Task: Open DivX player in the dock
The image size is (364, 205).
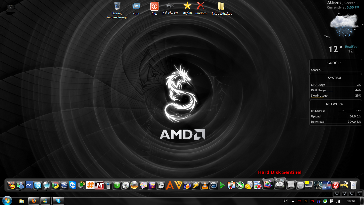Action: click(x=213, y=185)
